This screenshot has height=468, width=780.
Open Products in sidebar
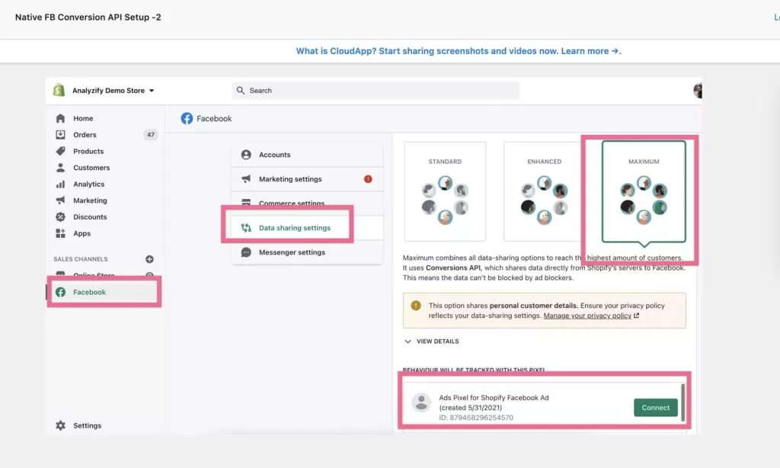tap(88, 152)
